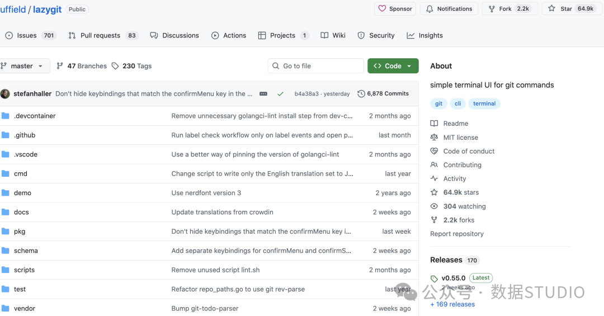Viewport: 604px width, 316px height.
Task: Open + 169 releases link
Action: click(x=452, y=304)
